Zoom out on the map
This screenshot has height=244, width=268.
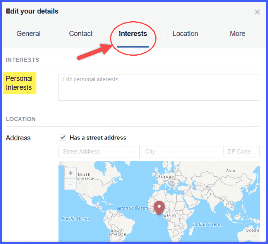(70, 184)
